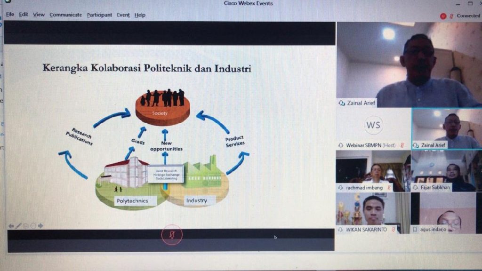Click the Connected status text
The image size is (482, 271).
468,16
